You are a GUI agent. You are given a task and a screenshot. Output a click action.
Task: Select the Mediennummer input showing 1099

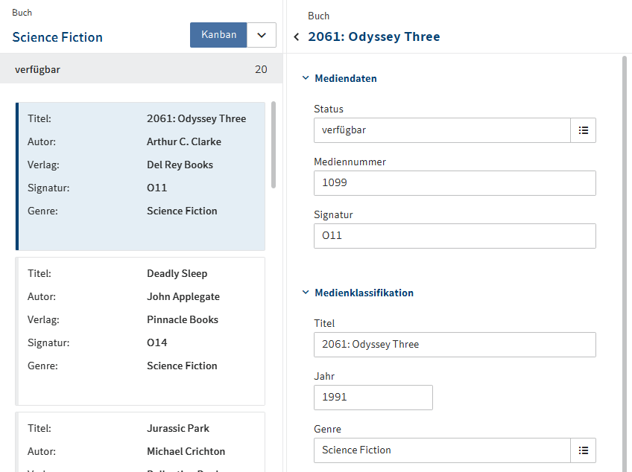[x=455, y=183]
